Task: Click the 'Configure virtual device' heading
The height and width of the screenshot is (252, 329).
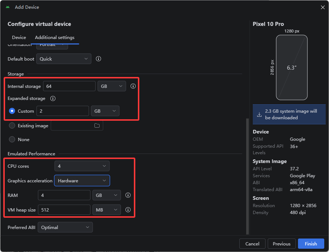Action: (39, 24)
